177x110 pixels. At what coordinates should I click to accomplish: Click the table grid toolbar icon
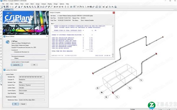click(x=100, y=7)
